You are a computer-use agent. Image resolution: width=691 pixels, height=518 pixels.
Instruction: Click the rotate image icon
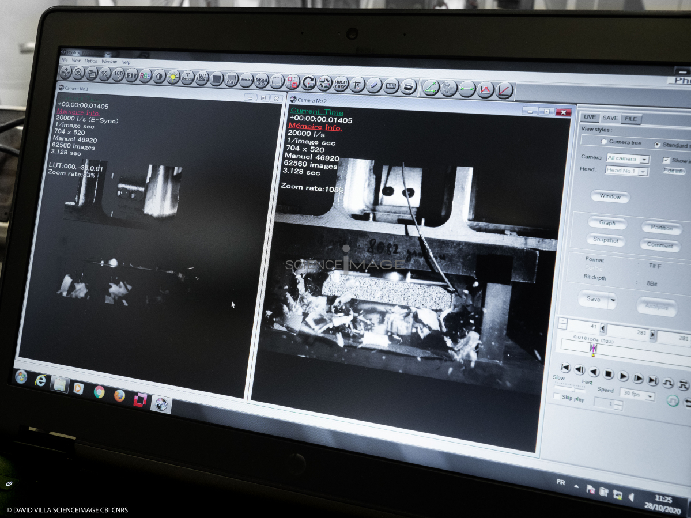click(x=308, y=82)
